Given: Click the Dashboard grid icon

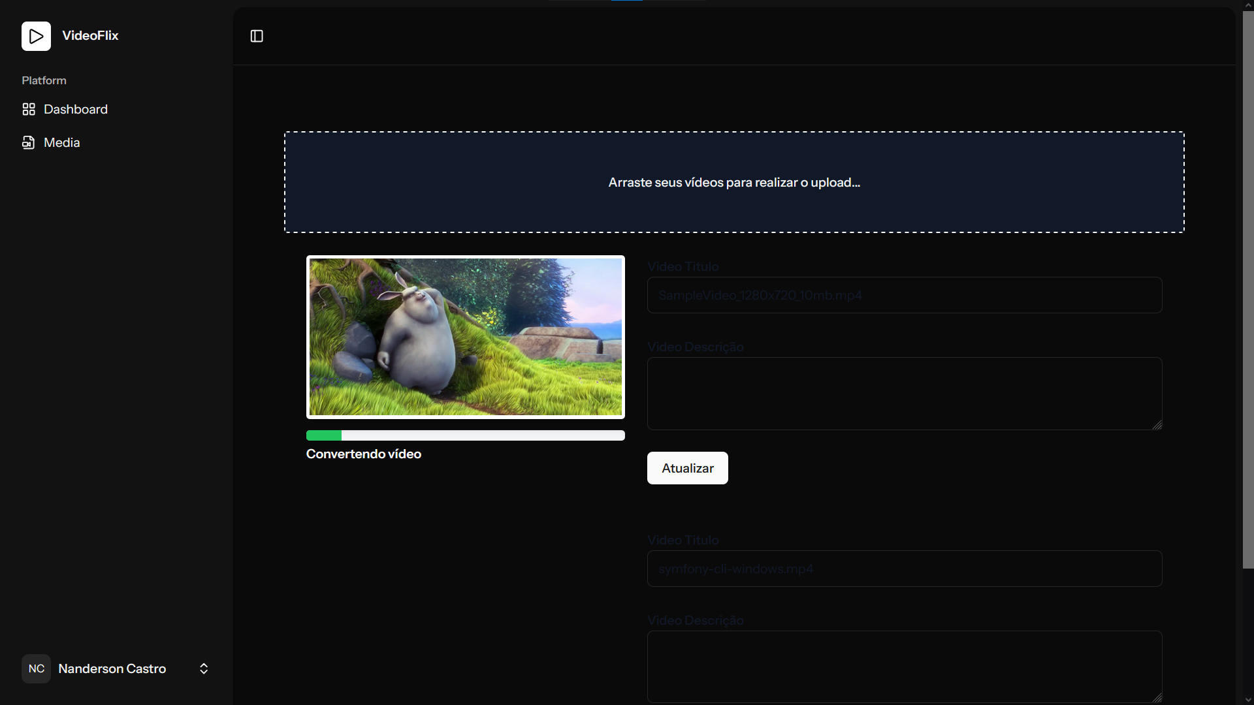Looking at the screenshot, I should click(x=29, y=109).
